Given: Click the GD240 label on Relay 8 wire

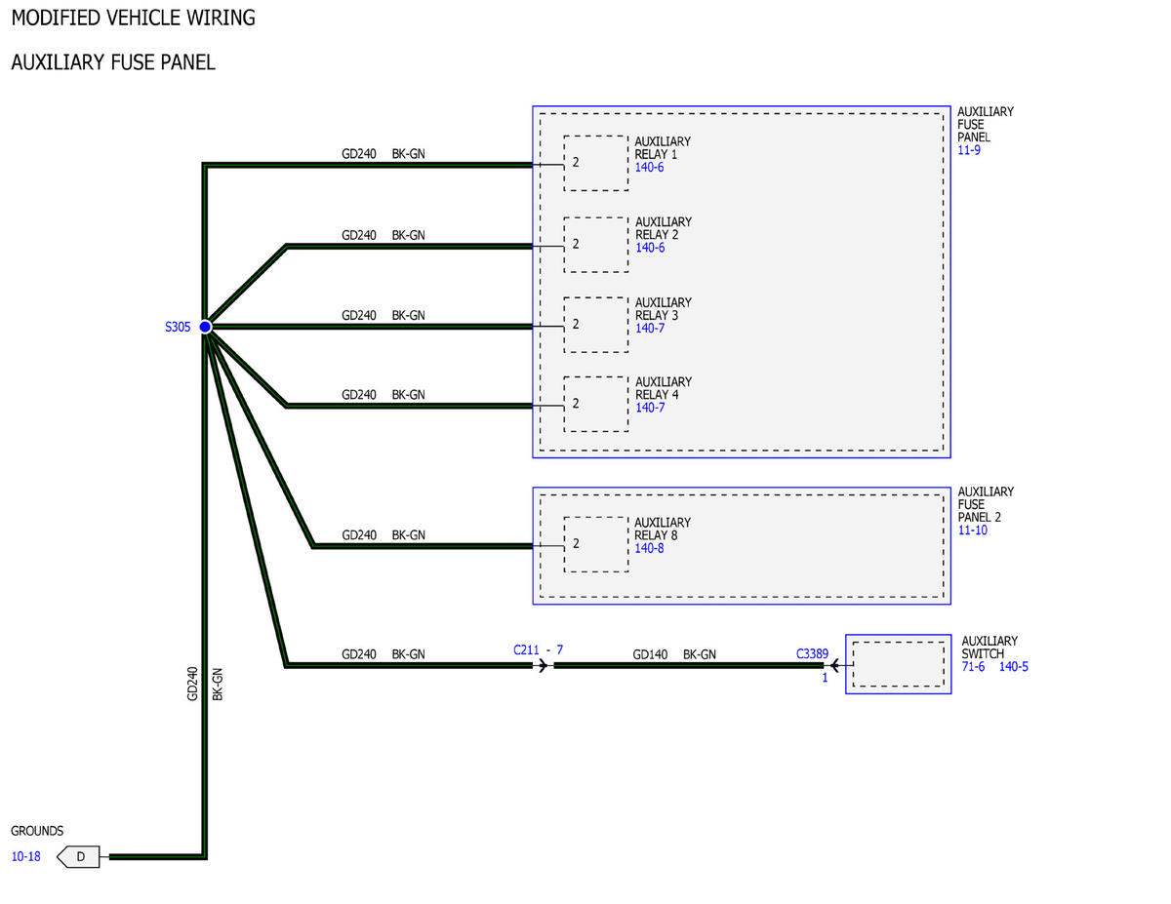Looking at the screenshot, I should click(359, 535).
